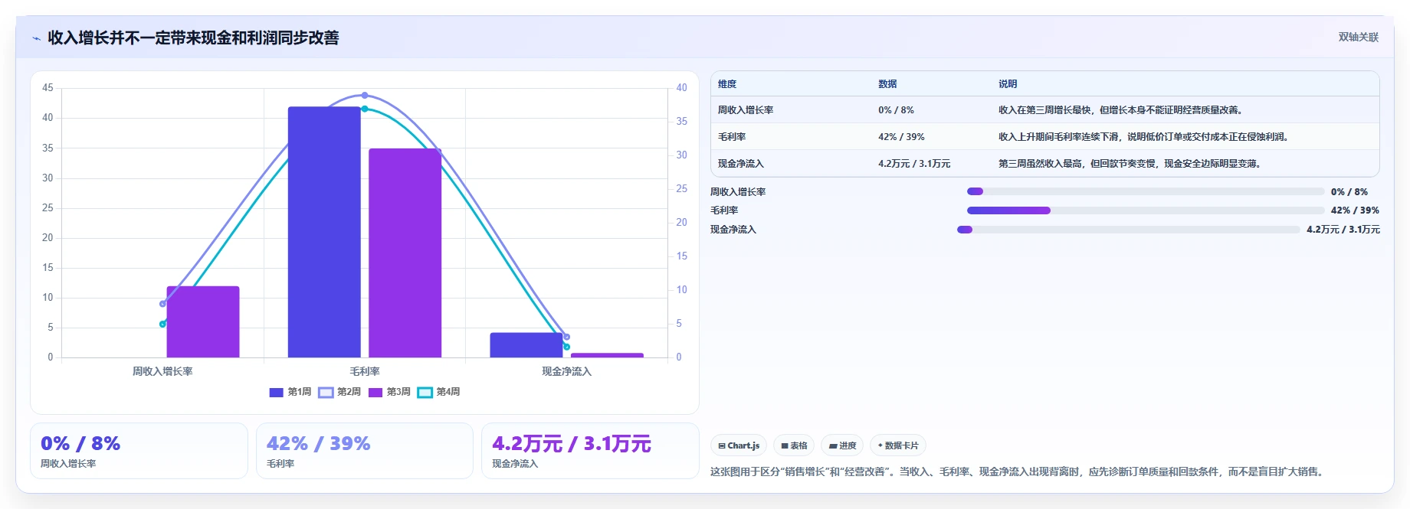1410x509 pixels.
Task: Select the 进度 tag chip
Action: point(842,445)
